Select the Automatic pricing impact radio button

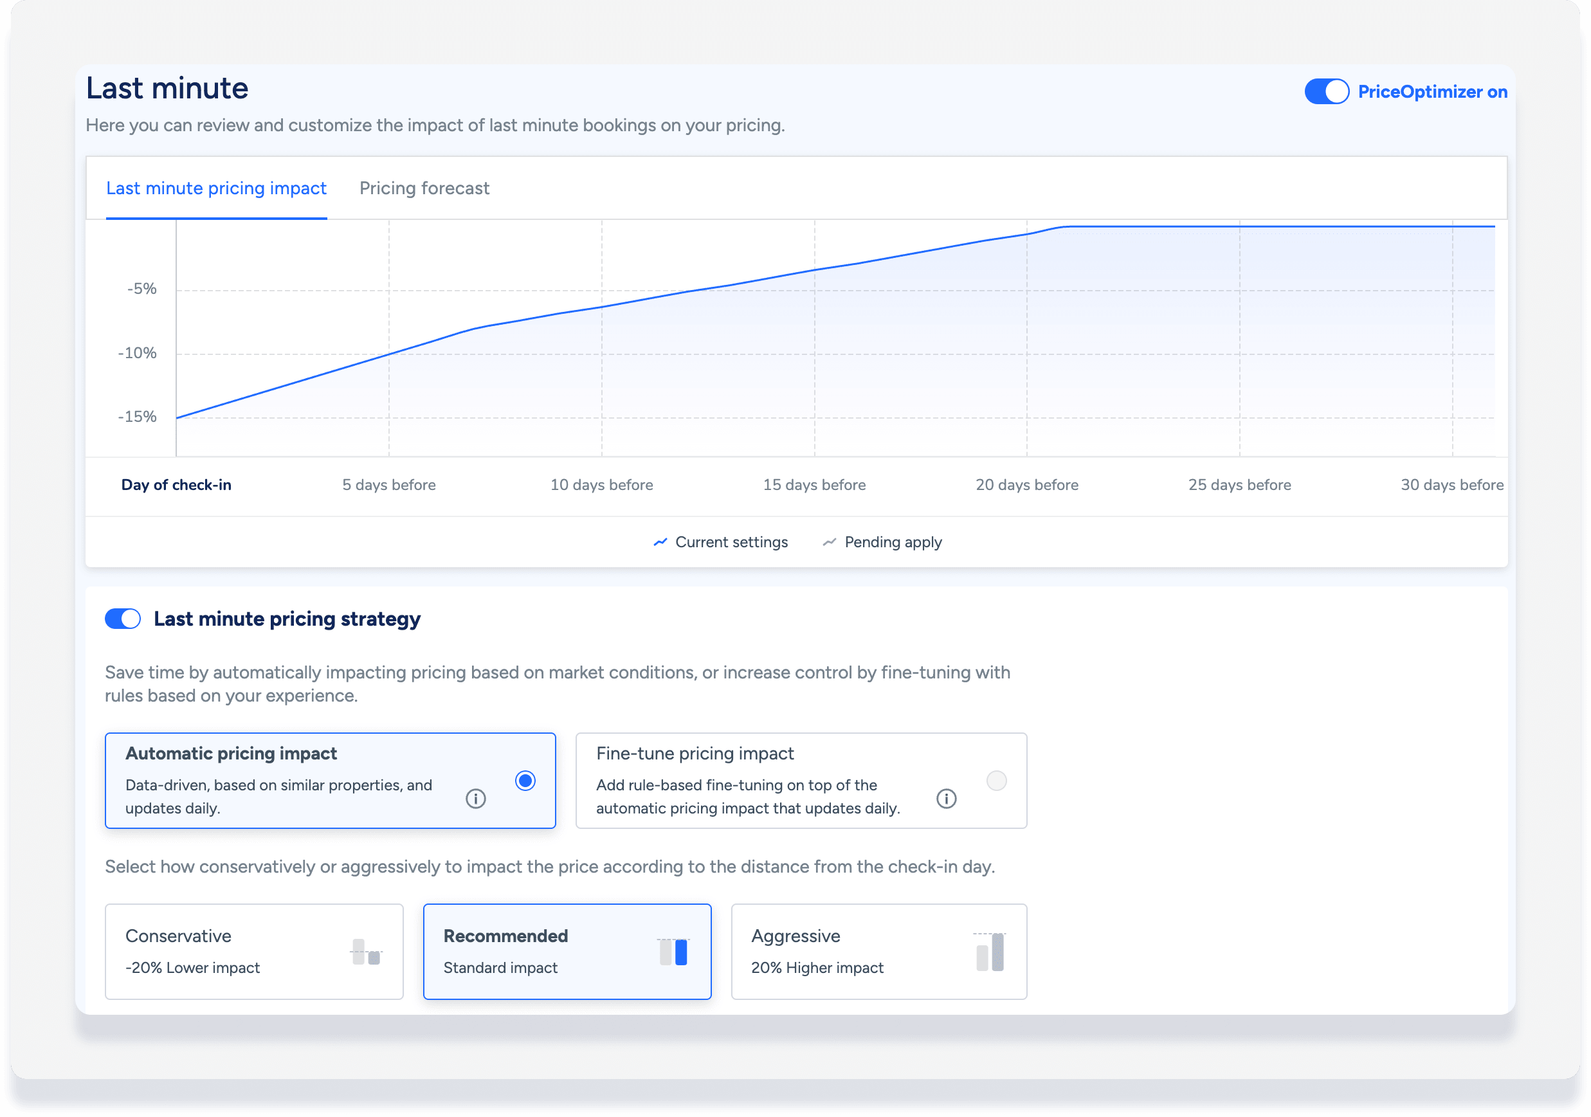525,781
